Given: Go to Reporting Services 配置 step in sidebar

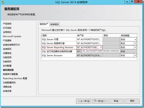Looking at the screenshot, I should point(15,78).
